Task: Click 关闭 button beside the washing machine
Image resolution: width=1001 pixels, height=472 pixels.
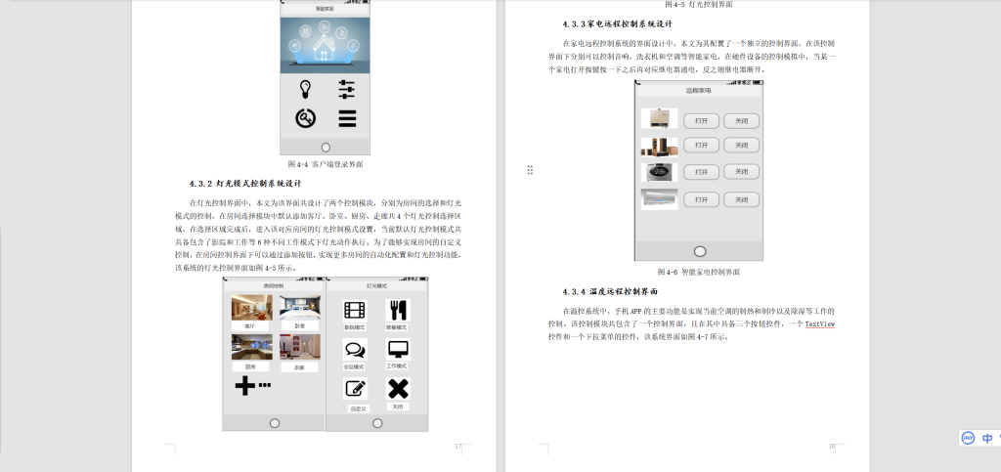Action: (741, 172)
